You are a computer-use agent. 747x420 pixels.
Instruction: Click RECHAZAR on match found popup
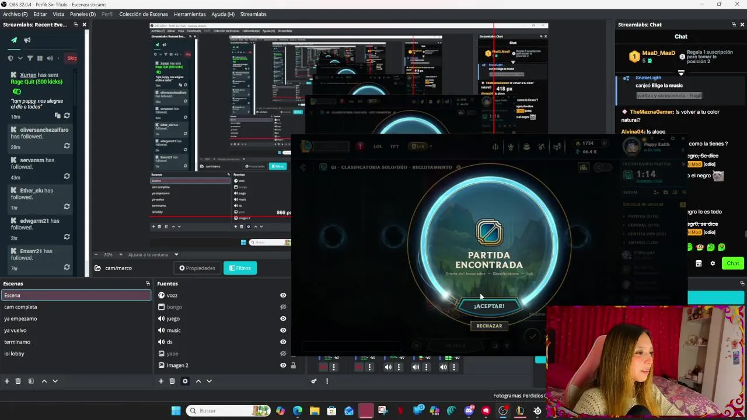pyautogui.click(x=489, y=326)
